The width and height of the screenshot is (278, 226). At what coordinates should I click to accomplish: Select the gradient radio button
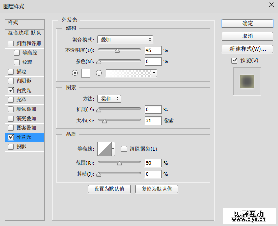pos(99,73)
